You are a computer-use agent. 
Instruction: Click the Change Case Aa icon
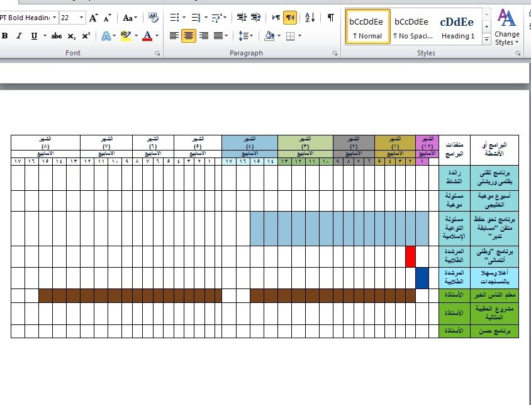(130, 18)
